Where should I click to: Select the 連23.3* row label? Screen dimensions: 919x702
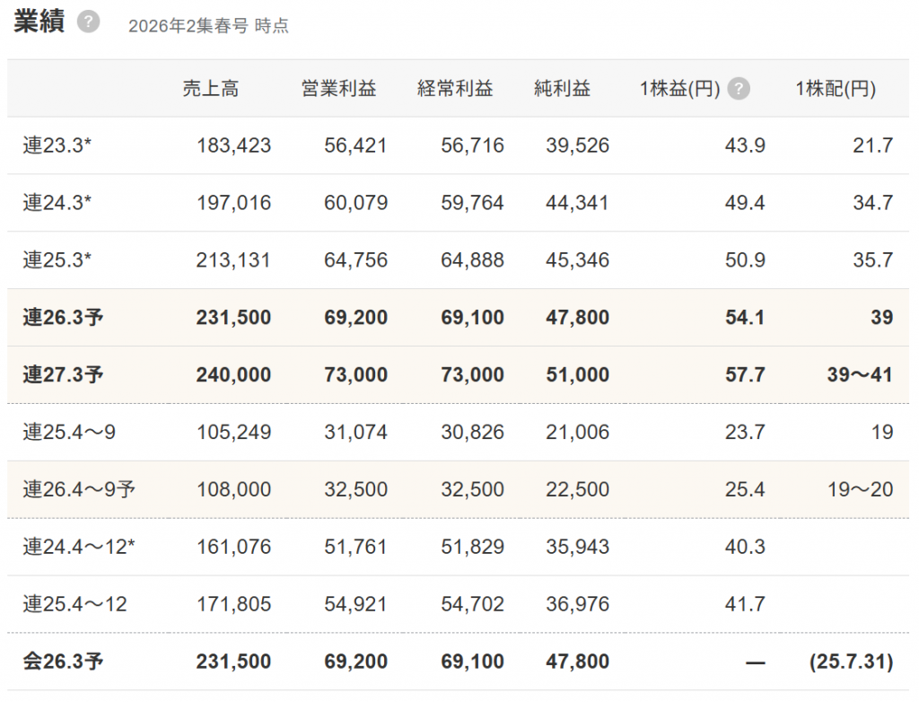(x=57, y=145)
